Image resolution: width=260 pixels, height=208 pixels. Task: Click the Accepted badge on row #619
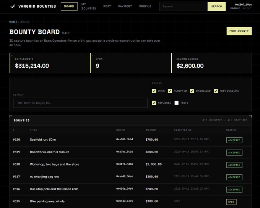[x=234, y=153]
